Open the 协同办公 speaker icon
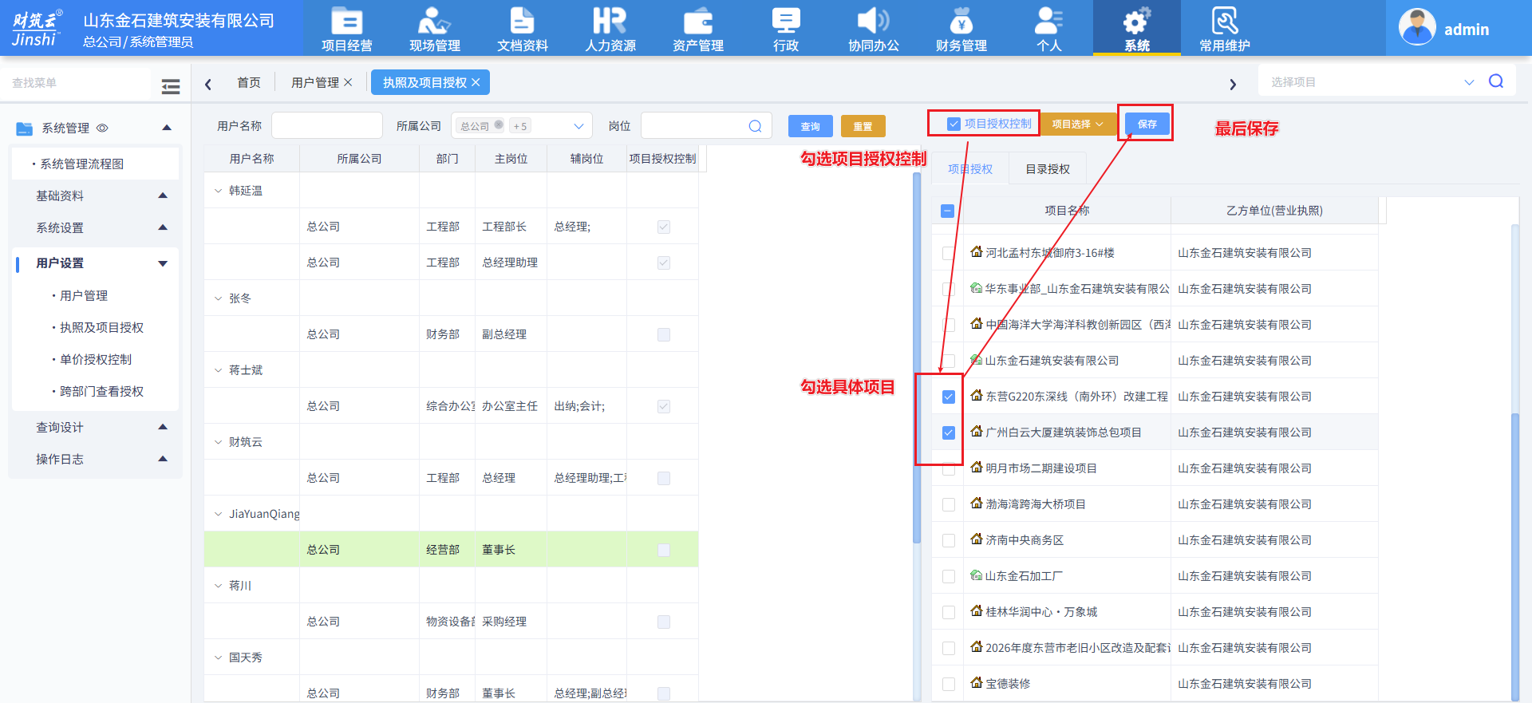This screenshot has height=703, width=1532. pos(874,21)
